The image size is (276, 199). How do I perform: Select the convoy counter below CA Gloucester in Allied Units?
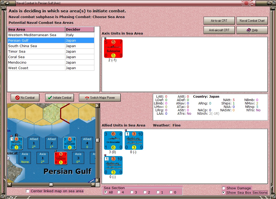pyautogui.click(x=113, y=165)
